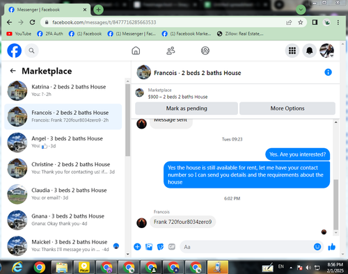Open the emoji picker smiley
Screen dimensions: 348x274
(317, 247)
